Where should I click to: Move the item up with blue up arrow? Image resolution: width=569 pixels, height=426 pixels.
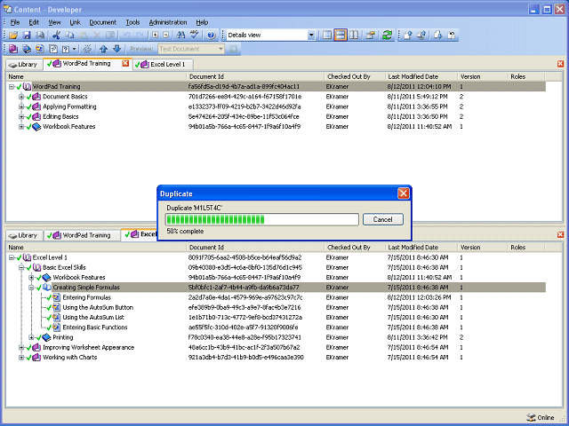click(104, 49)
